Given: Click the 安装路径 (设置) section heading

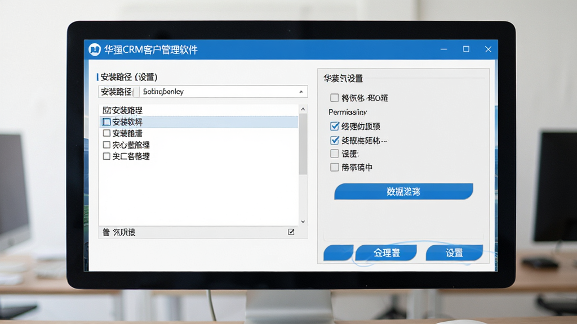Looking at the screenshot, I should point(129,77).
